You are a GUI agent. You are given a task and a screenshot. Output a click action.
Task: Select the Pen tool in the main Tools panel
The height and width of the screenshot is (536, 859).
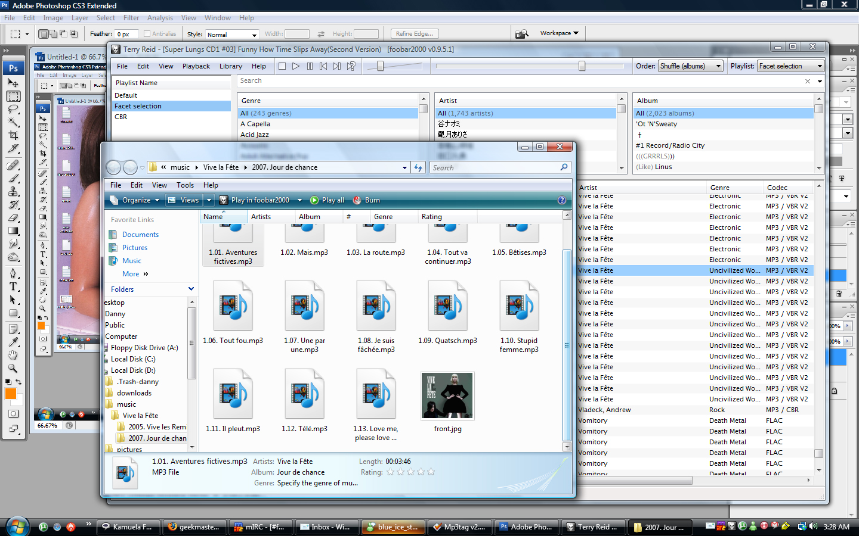tap(13, 273)
